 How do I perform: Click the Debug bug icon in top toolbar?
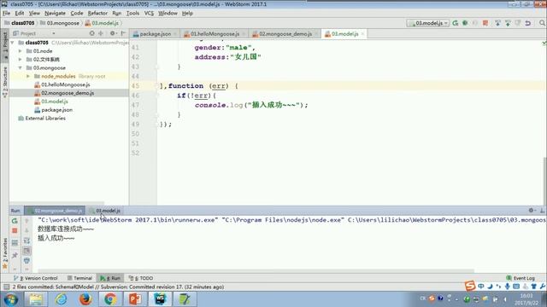(465, 23)
